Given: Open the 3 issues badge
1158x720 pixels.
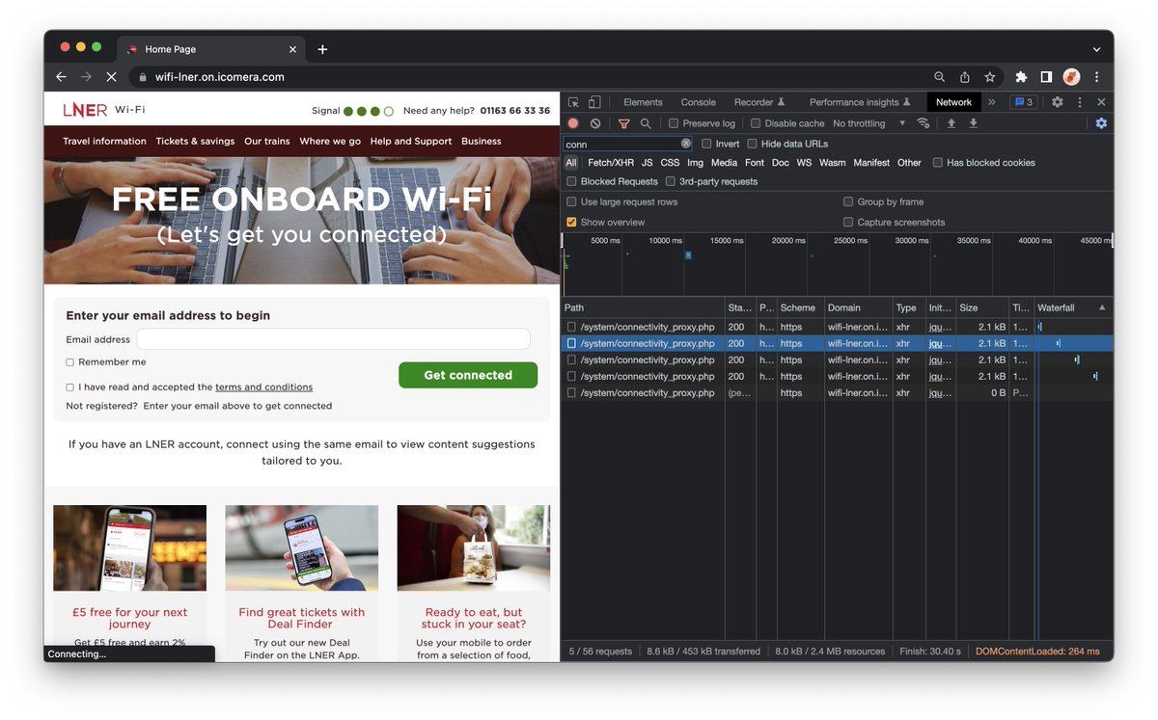Looking at the screenshot, I should pyautogui.click(x=1023, y=102).
